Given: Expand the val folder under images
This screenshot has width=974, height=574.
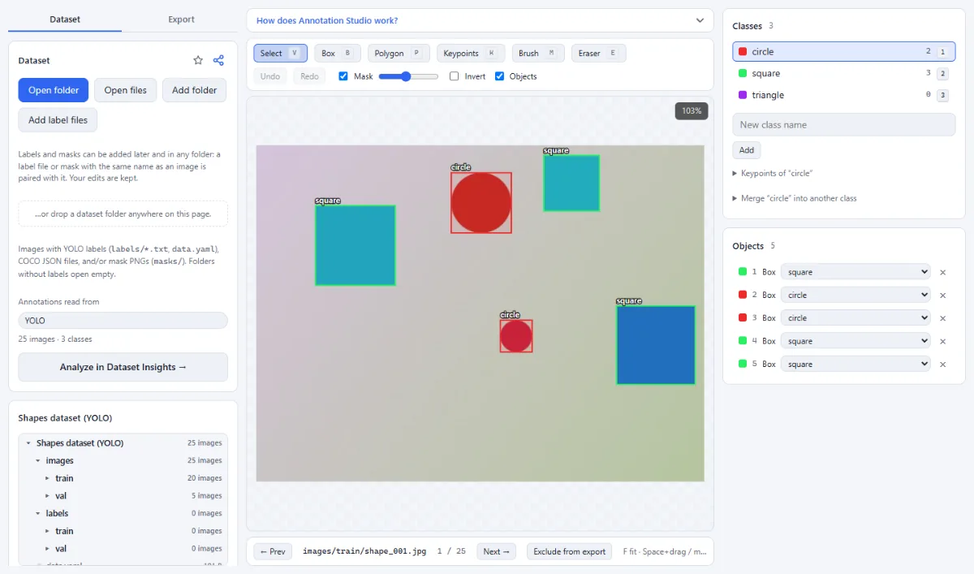Looking at the screenshot, I should pos(47,495).
